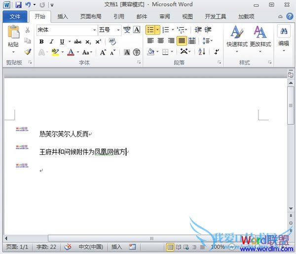Switch to the 视图 tab
Viewport: 296px width, 254px height.
click(x=187, y=17)
